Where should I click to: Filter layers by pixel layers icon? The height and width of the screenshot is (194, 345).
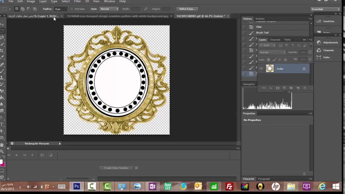280,45
